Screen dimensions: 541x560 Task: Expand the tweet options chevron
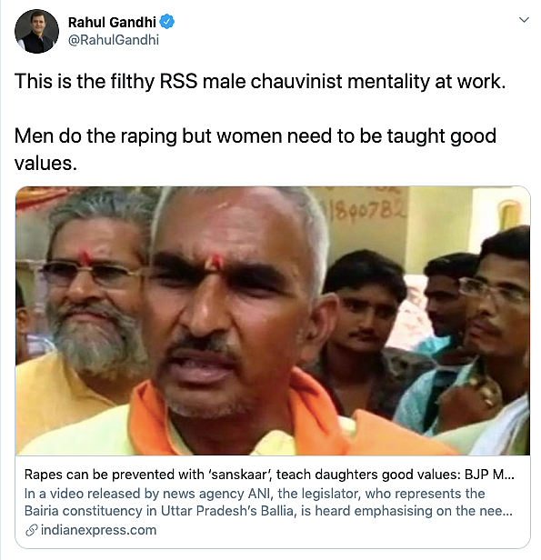click(x=524, y=20)
